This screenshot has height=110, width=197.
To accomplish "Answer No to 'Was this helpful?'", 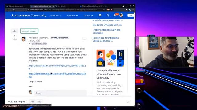I will (39, 101).
